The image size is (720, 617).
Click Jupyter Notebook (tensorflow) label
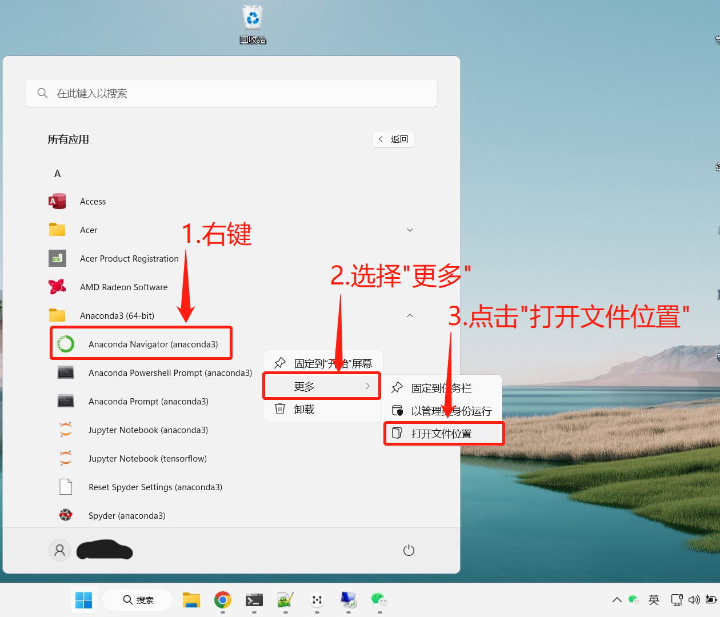[x=147, y=459]
